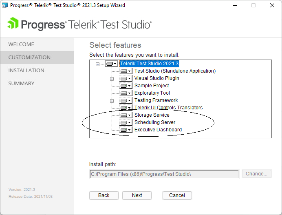Click the Progress logo icon
Screen dimensions: 282x215
(13, 23)
